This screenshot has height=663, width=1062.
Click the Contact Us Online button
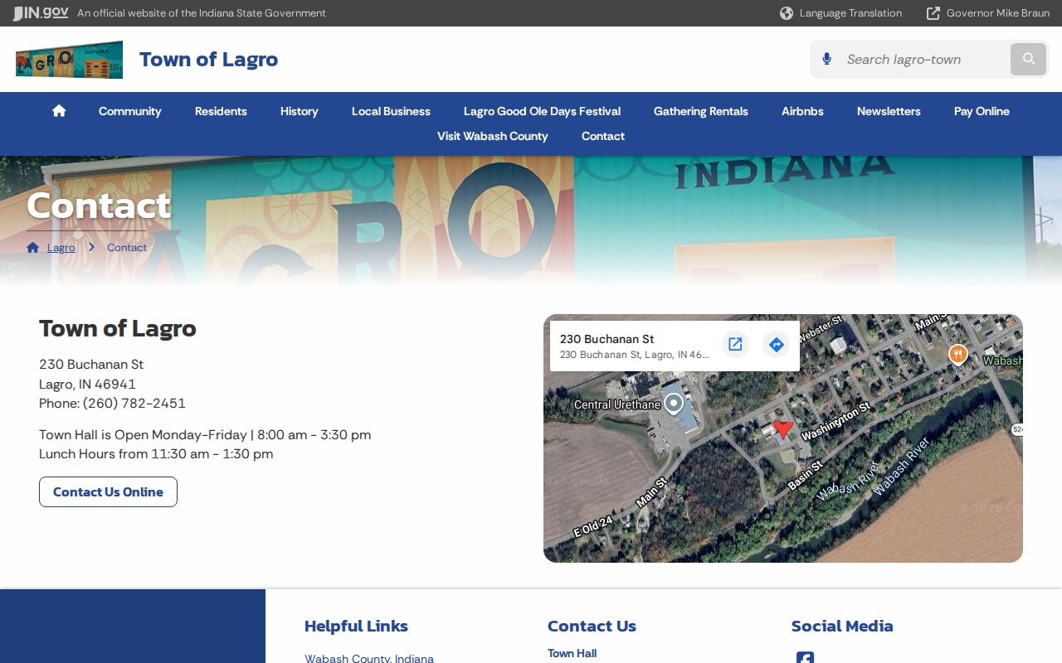click(x=108, y=491)
